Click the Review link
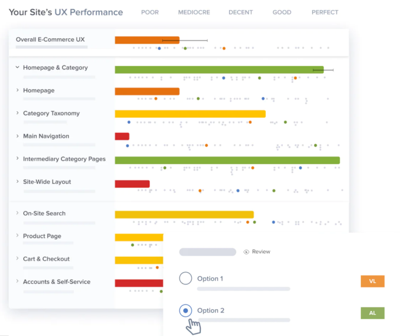400x336 pixels. pyautogui.click(x=261, y=252)
